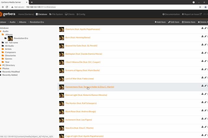The height and width of the screenshot is (138, 208).
Task: Bookmark this page with star icon
Action: (x=200, y=7)
